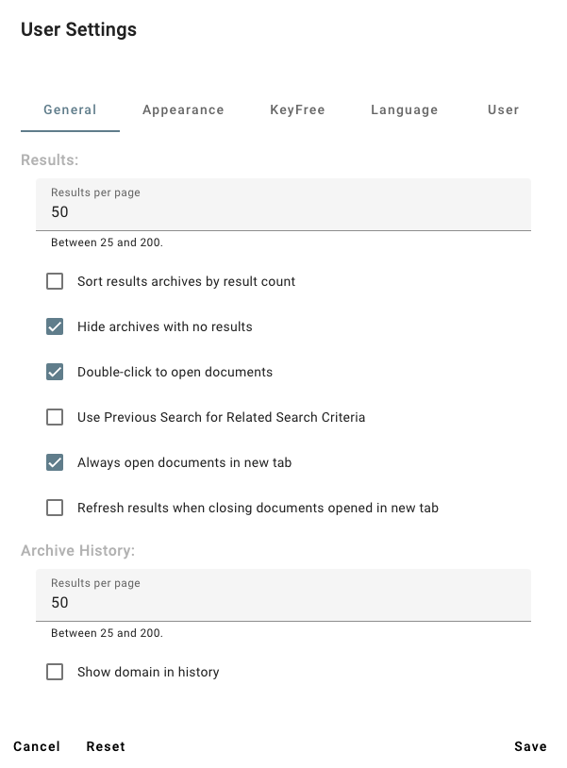Enable Refresh results when closing documents option

click(56, 508)
